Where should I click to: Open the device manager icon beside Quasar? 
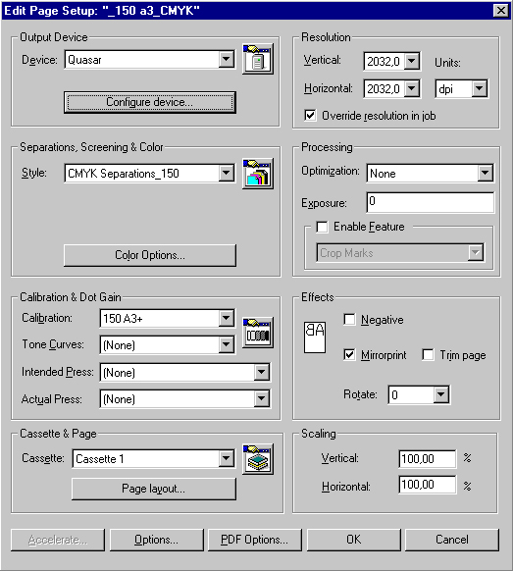pyautogui.click(x=258, y=59)
